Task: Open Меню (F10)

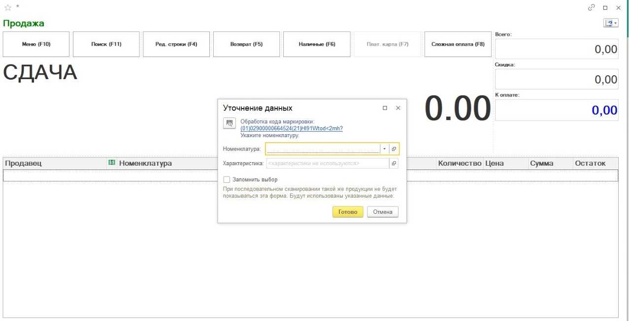Action: pyautogui.click(x=36, y=44)
